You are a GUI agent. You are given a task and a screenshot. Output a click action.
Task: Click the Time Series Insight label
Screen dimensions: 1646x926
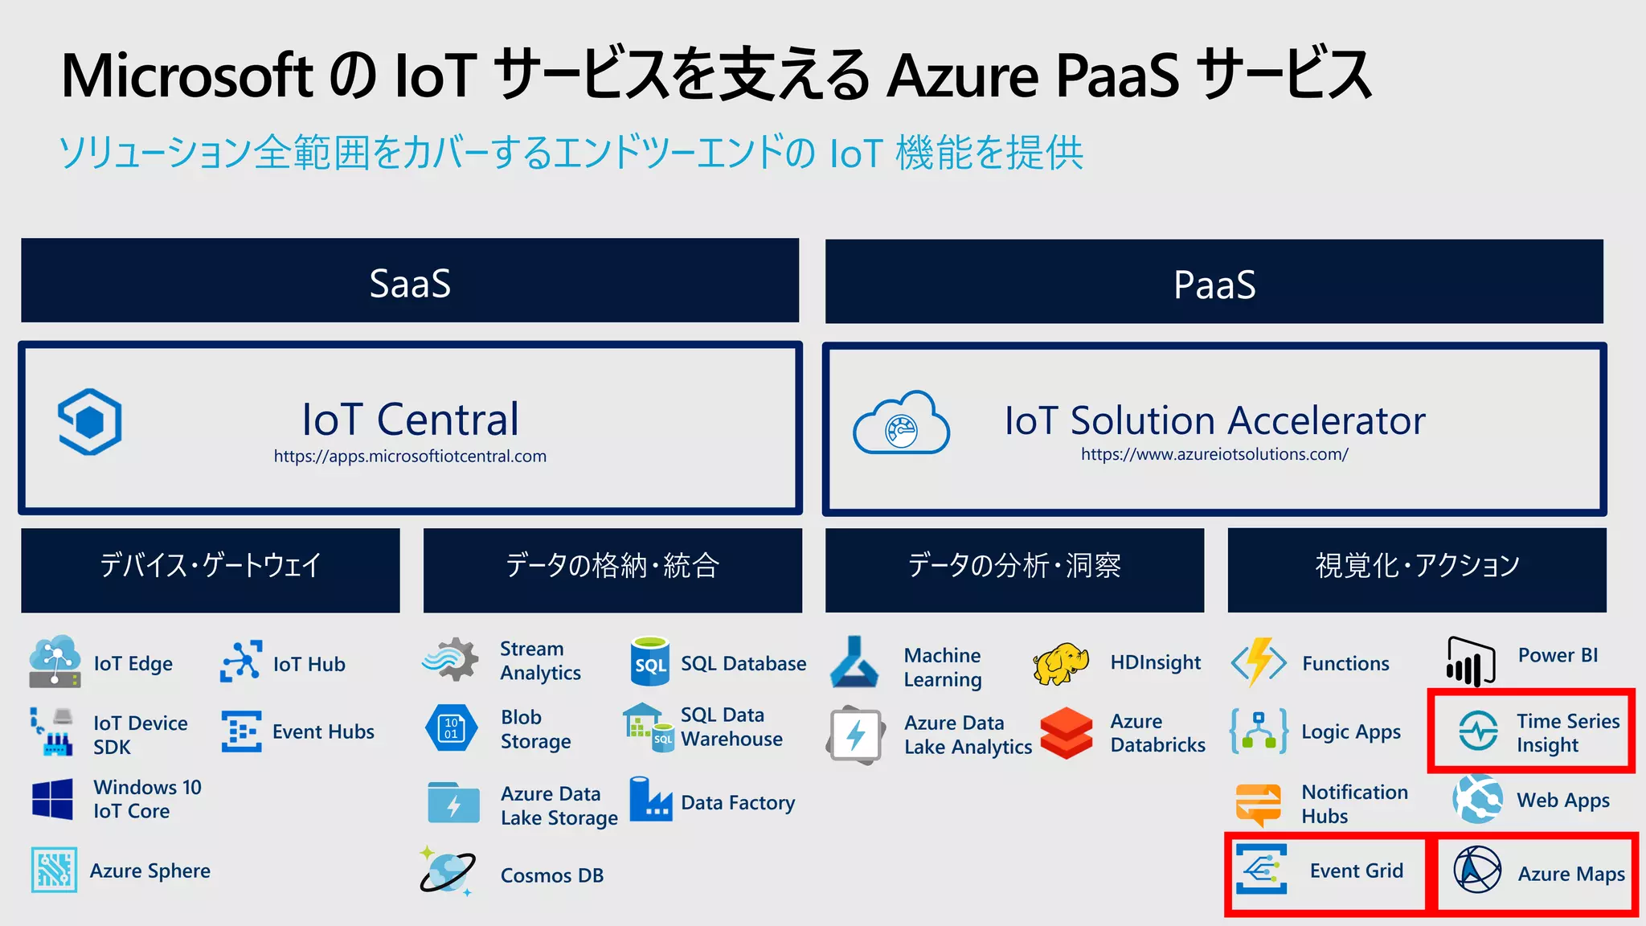1568,733
